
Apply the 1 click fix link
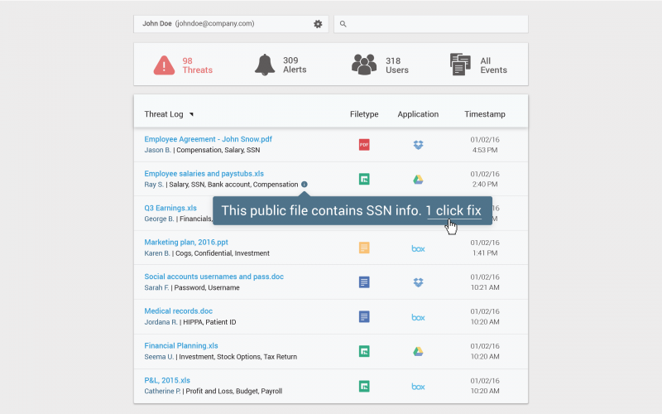453,210
